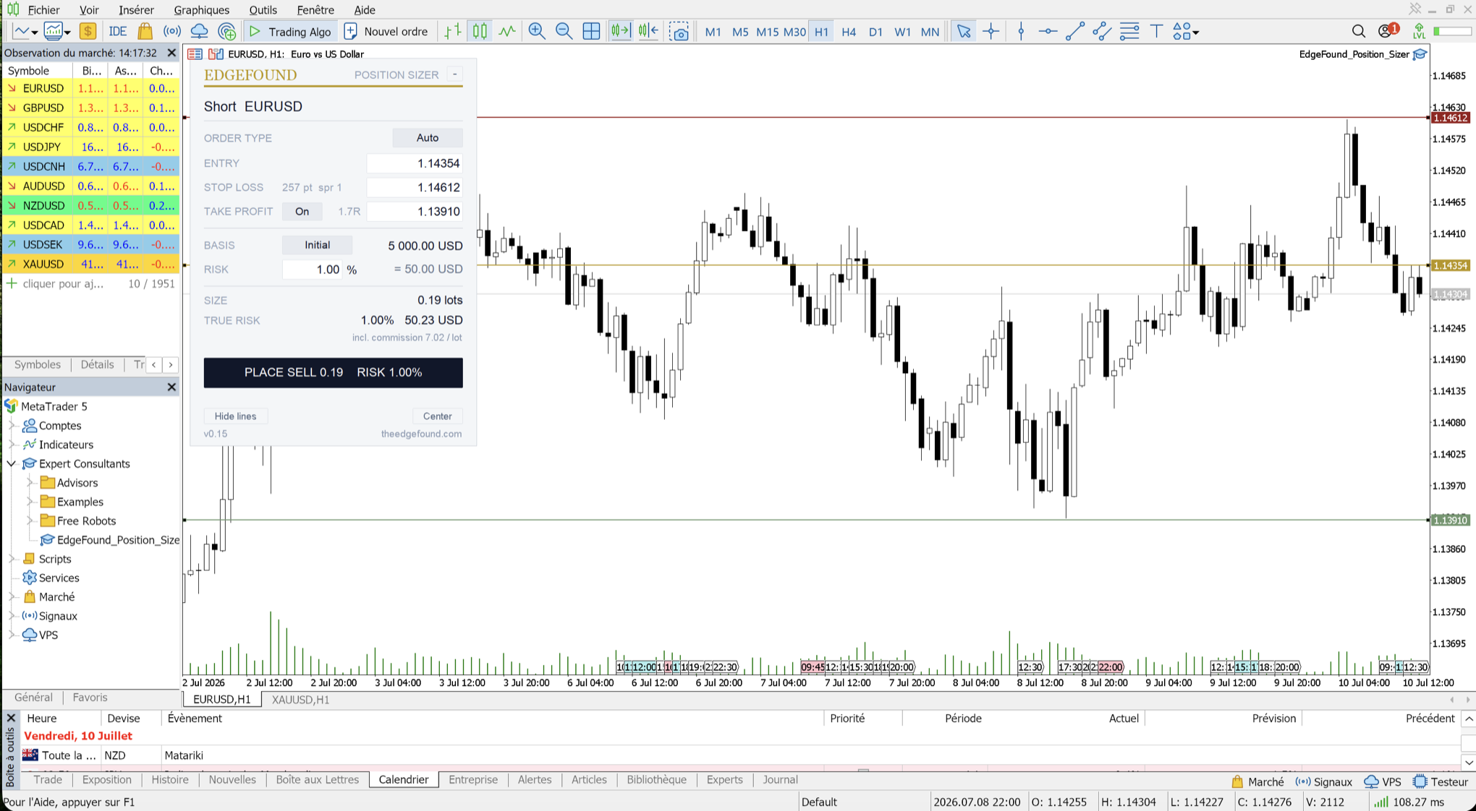Click the entry price 1.14354 field

click(x=415, y=163)
